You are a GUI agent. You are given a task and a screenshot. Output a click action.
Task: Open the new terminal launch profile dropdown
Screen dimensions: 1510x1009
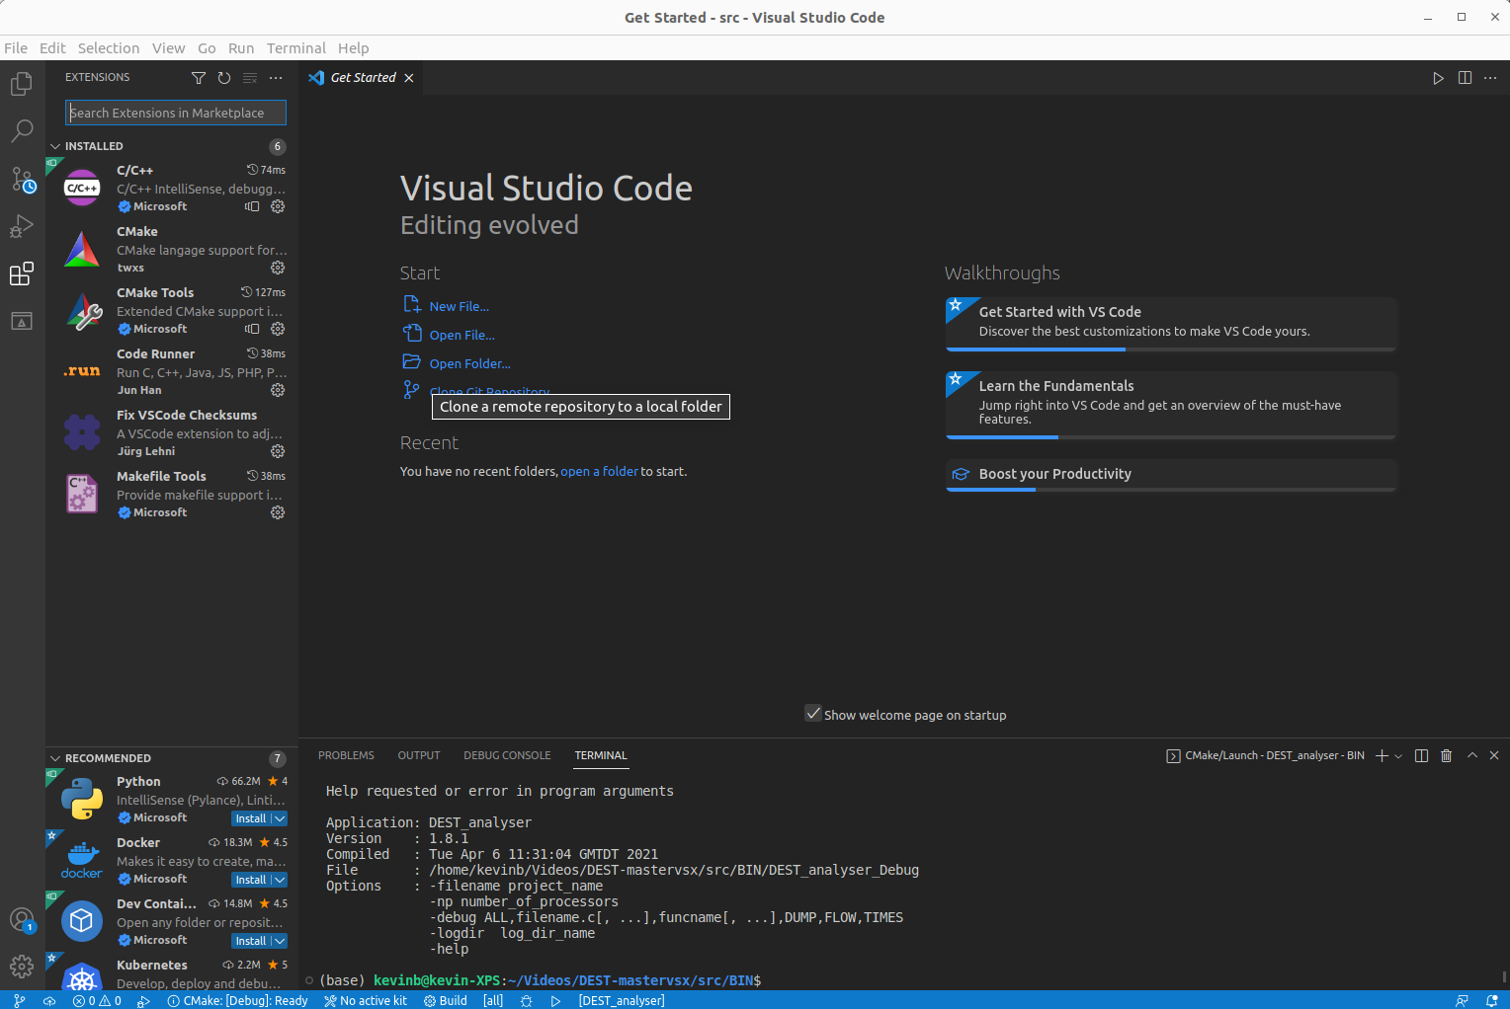pos(1398,756)
